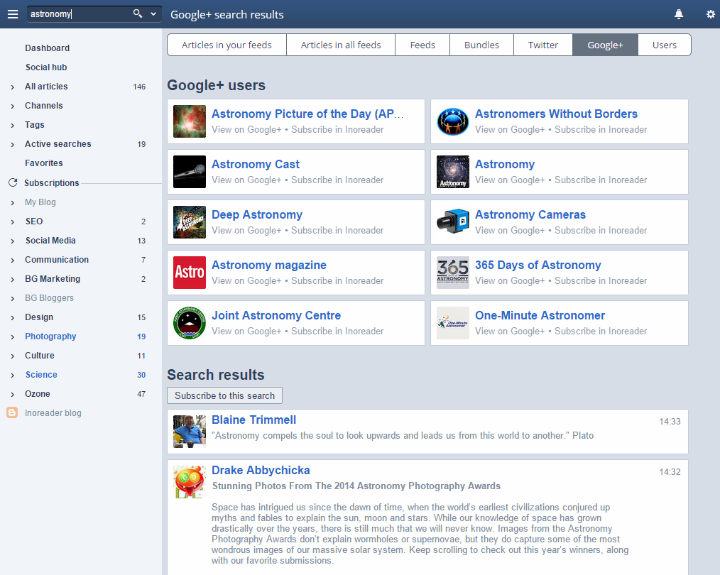Click the Astronomy Picture of the Day avatar
The image size is (720, 575).
pos(189,121)
